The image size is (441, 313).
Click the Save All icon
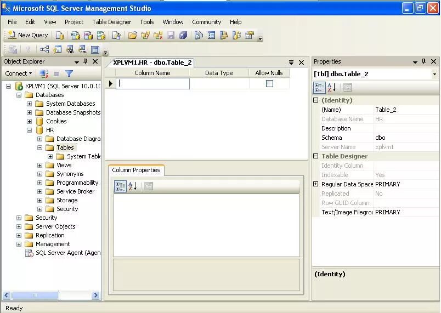pos(183,35)
